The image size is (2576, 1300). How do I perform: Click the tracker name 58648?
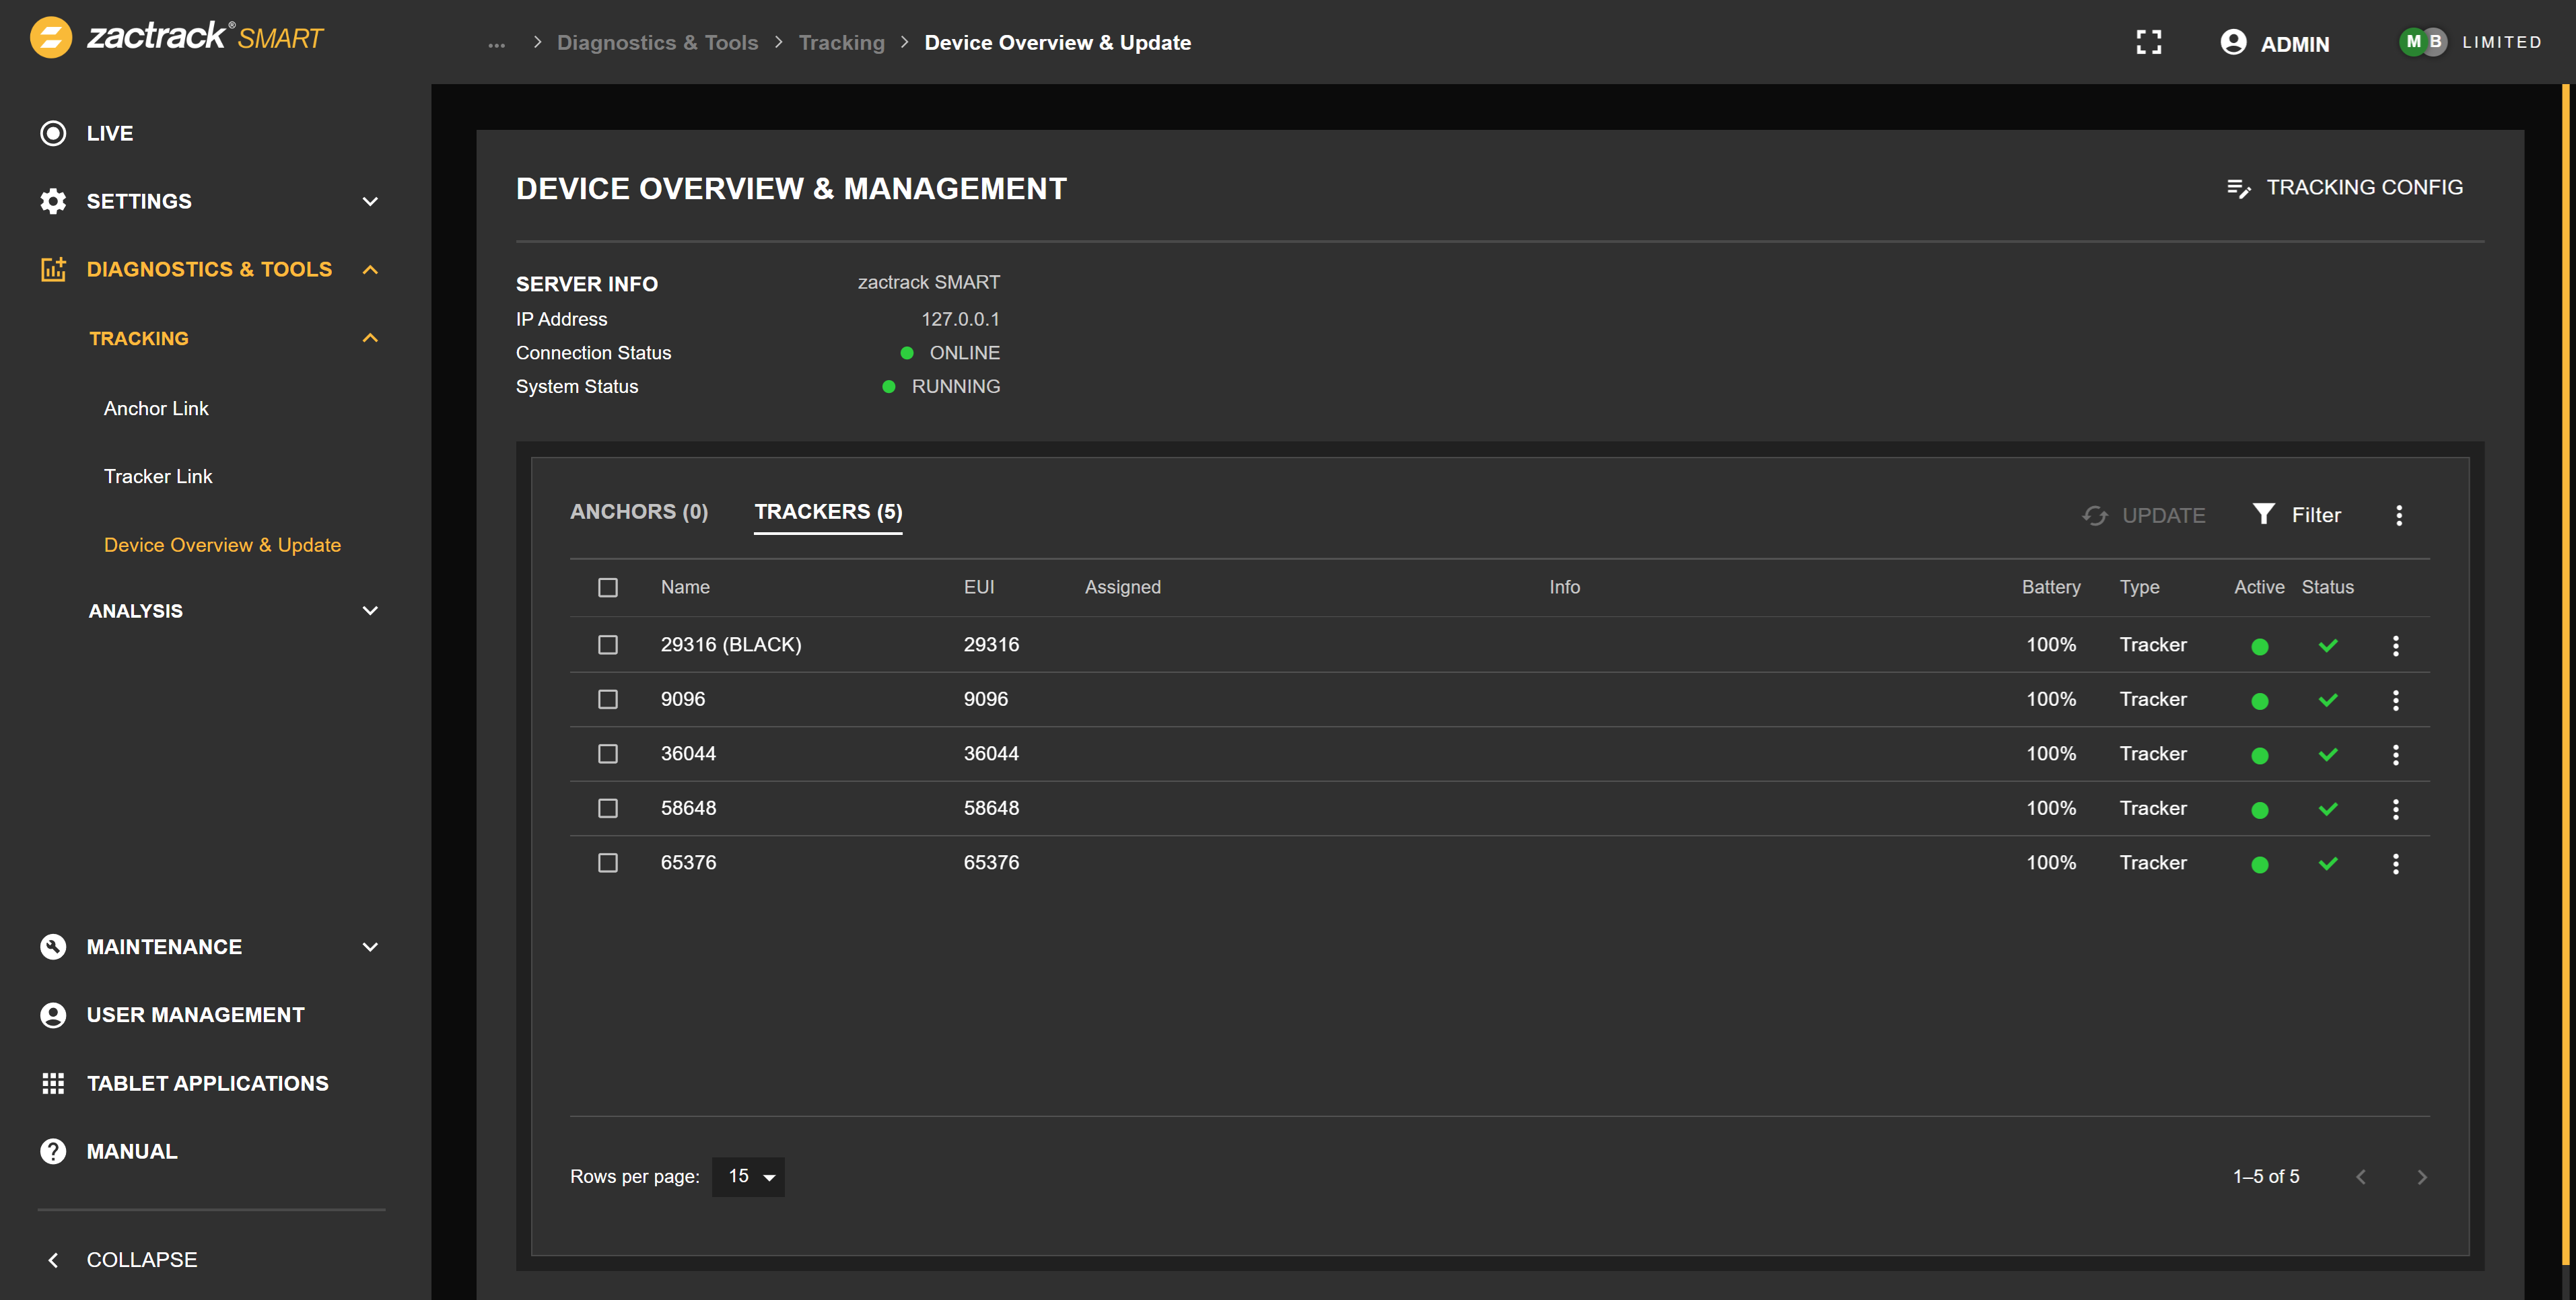688,808
